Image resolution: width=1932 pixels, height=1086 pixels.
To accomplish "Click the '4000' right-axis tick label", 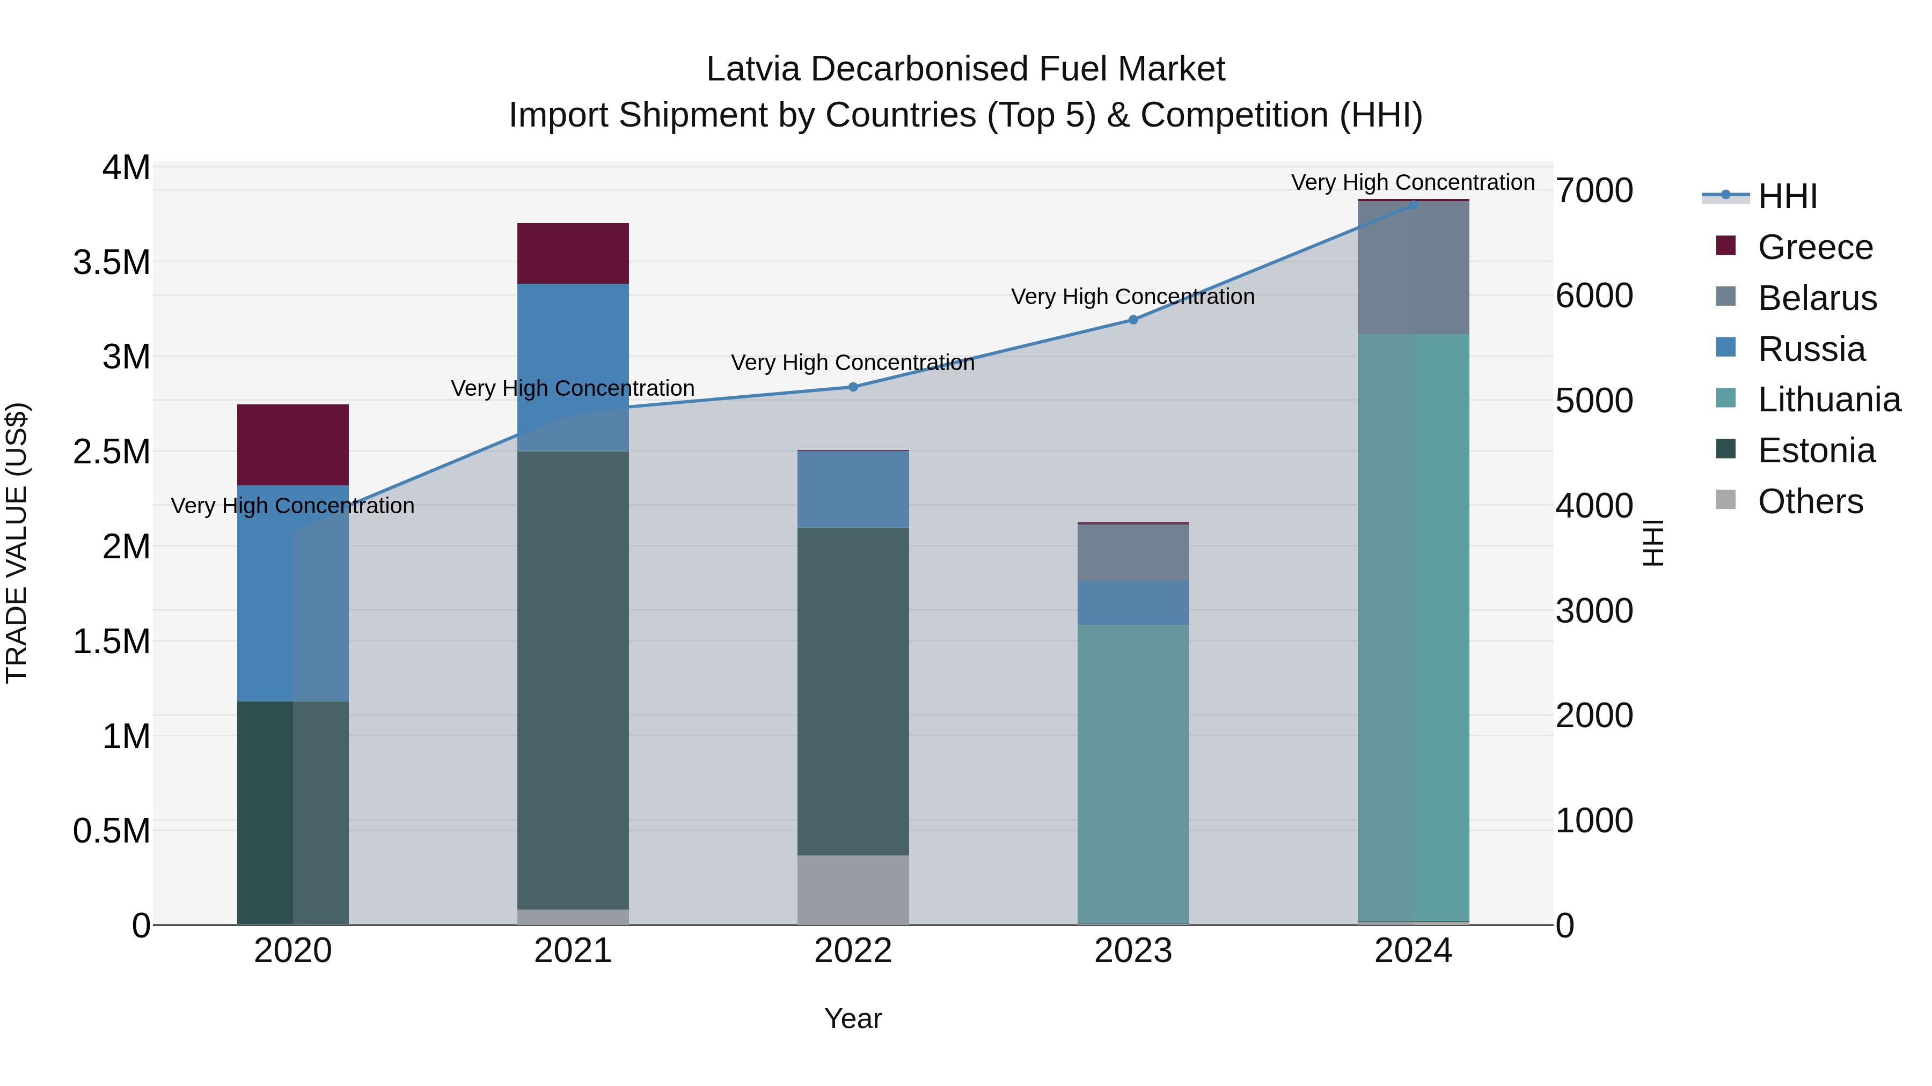I will [1594, 505].
